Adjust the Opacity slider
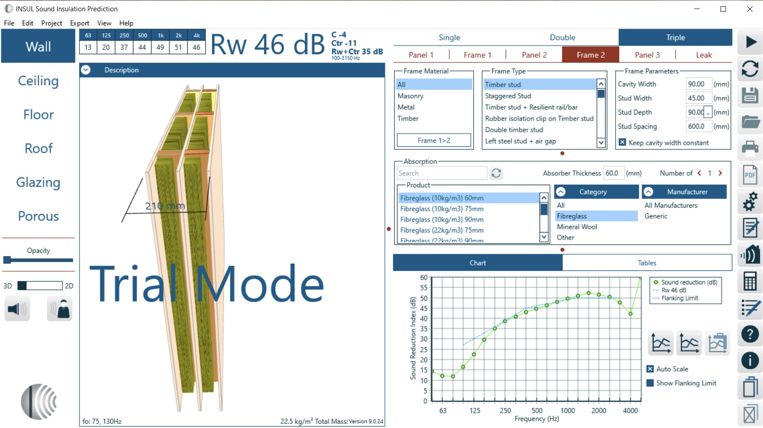Screen dimensions: 763x428 (7, 260)
